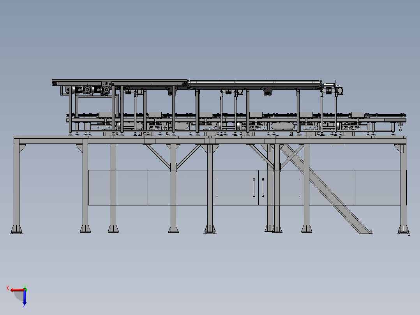Select the left door handle on the cabinet

254,188
